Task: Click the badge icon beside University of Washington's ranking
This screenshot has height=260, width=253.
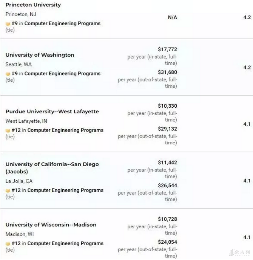Action: point(8,74)
